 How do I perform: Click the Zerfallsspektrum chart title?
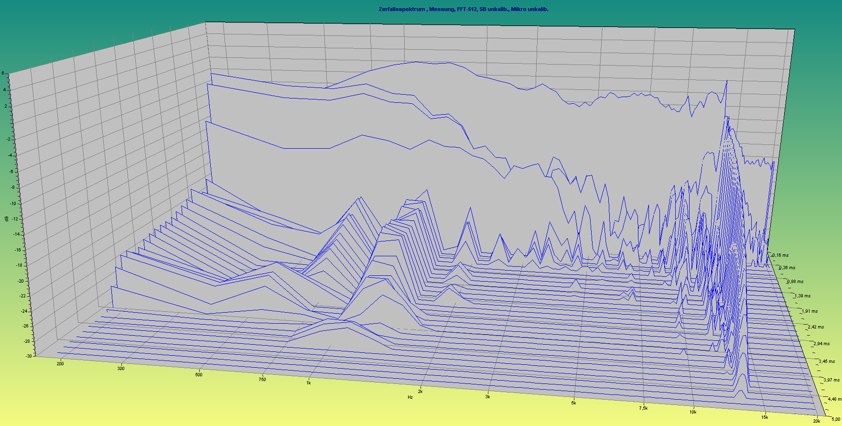pyautogui.click(x=463, y=9)
